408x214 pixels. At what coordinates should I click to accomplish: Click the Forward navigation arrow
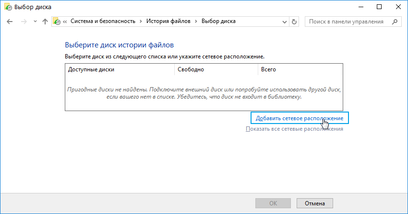23,22
